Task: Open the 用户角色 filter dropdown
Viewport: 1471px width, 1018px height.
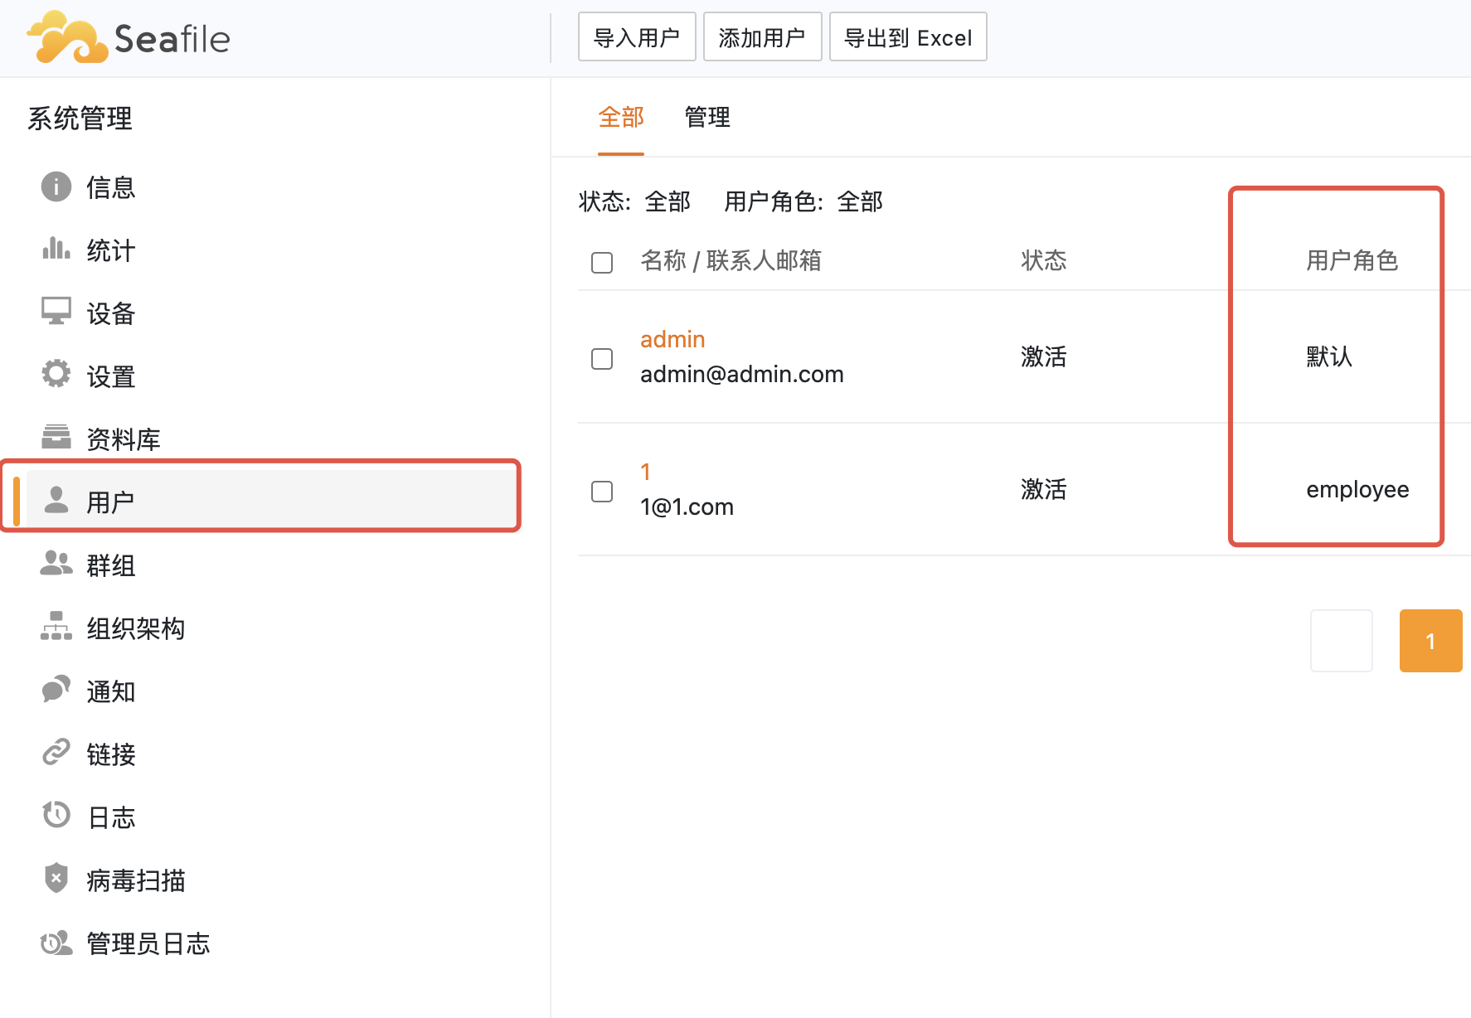Action: click(x=860, y=201)
